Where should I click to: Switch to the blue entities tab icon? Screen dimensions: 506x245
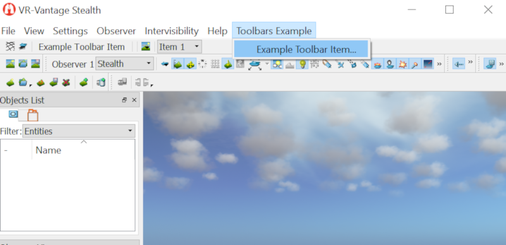13,114
